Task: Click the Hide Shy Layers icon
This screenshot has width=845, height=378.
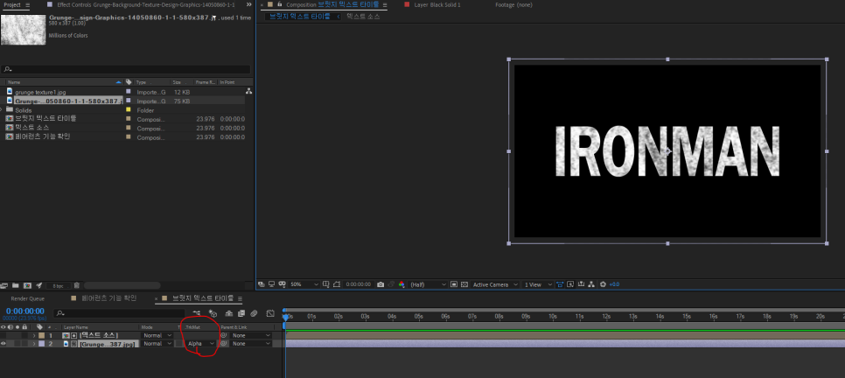Action: 229,312
